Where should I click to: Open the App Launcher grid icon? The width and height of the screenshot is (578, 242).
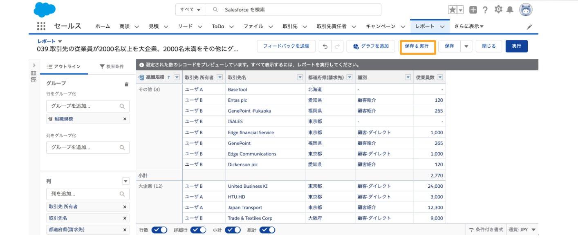[x=41, y=26]
